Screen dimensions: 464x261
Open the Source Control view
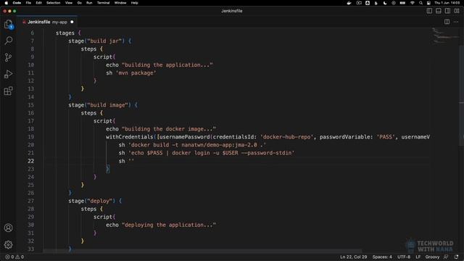click(x=8, y=57)
